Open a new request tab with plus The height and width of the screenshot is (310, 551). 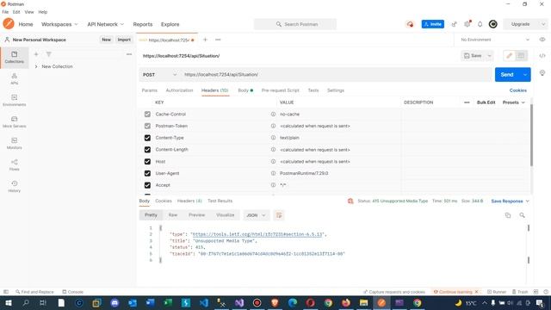click(x=205, y=40)
